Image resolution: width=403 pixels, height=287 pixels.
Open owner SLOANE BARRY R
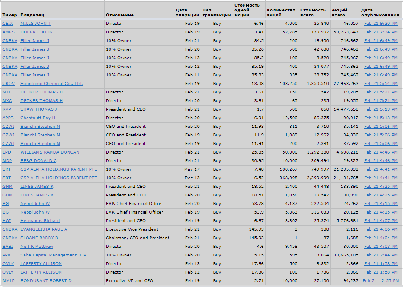click(39, 238)
